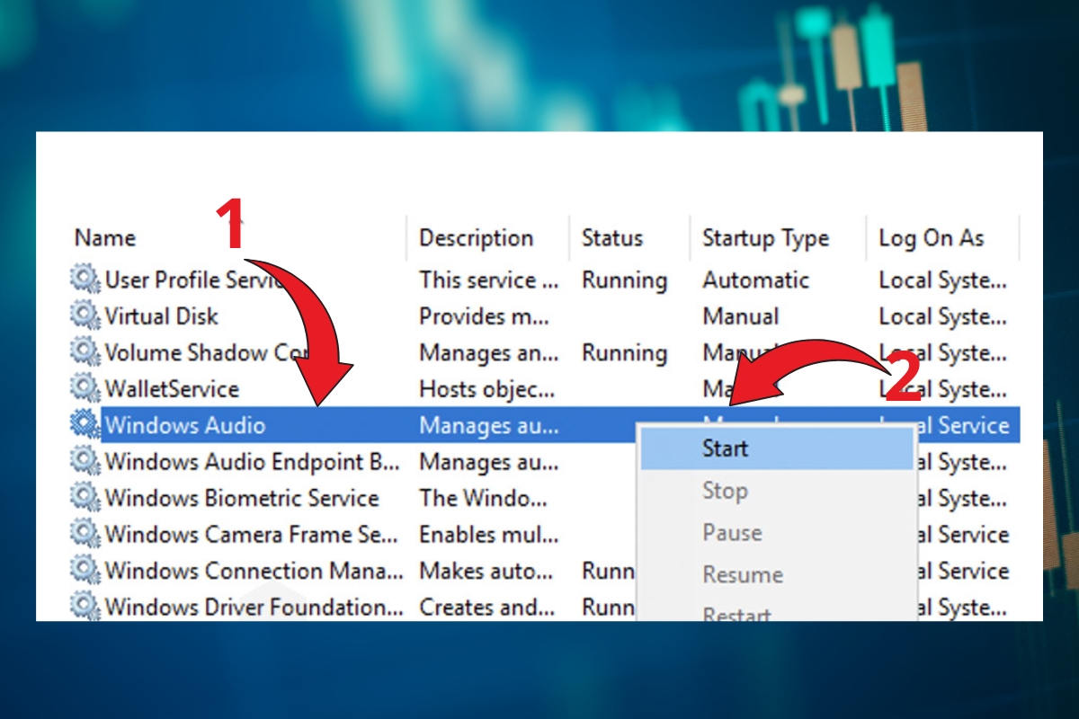Click the Stop menu entry

click(x=725, y=490)
